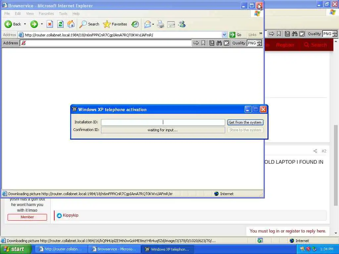Switch to Browservice taskbar window button
The height and width of the screenshot is (254, 339).
114,249
